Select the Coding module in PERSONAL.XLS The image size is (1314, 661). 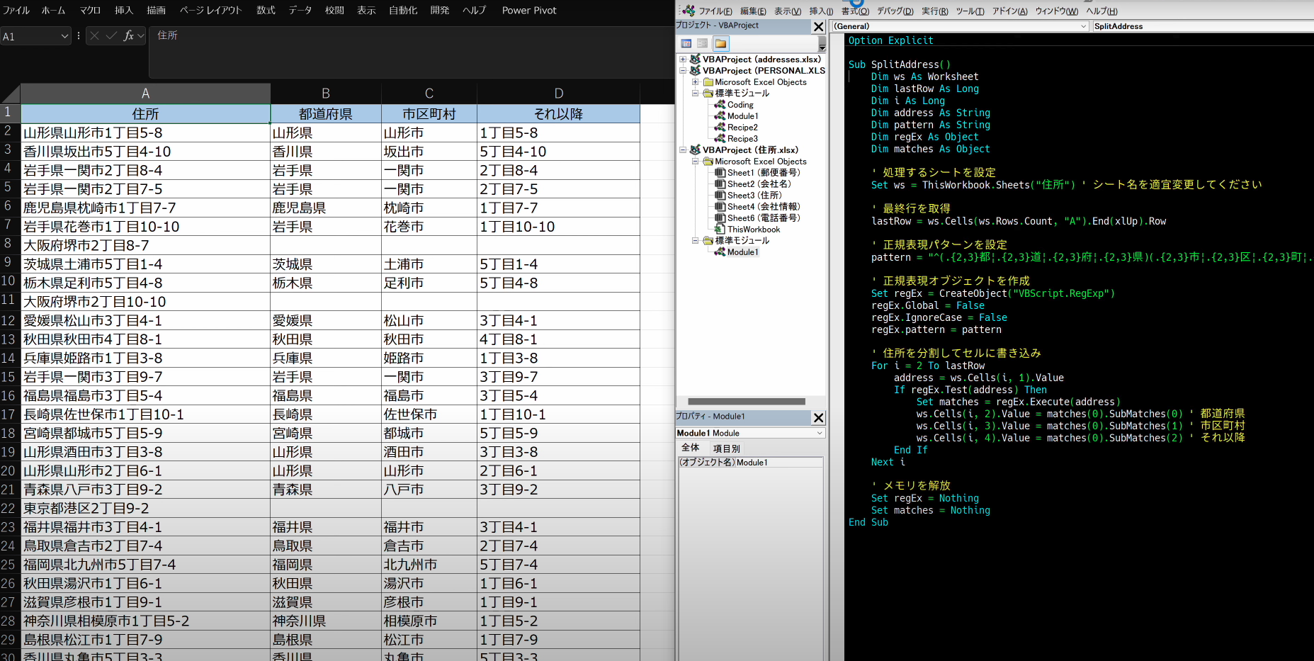pos(740,105)
